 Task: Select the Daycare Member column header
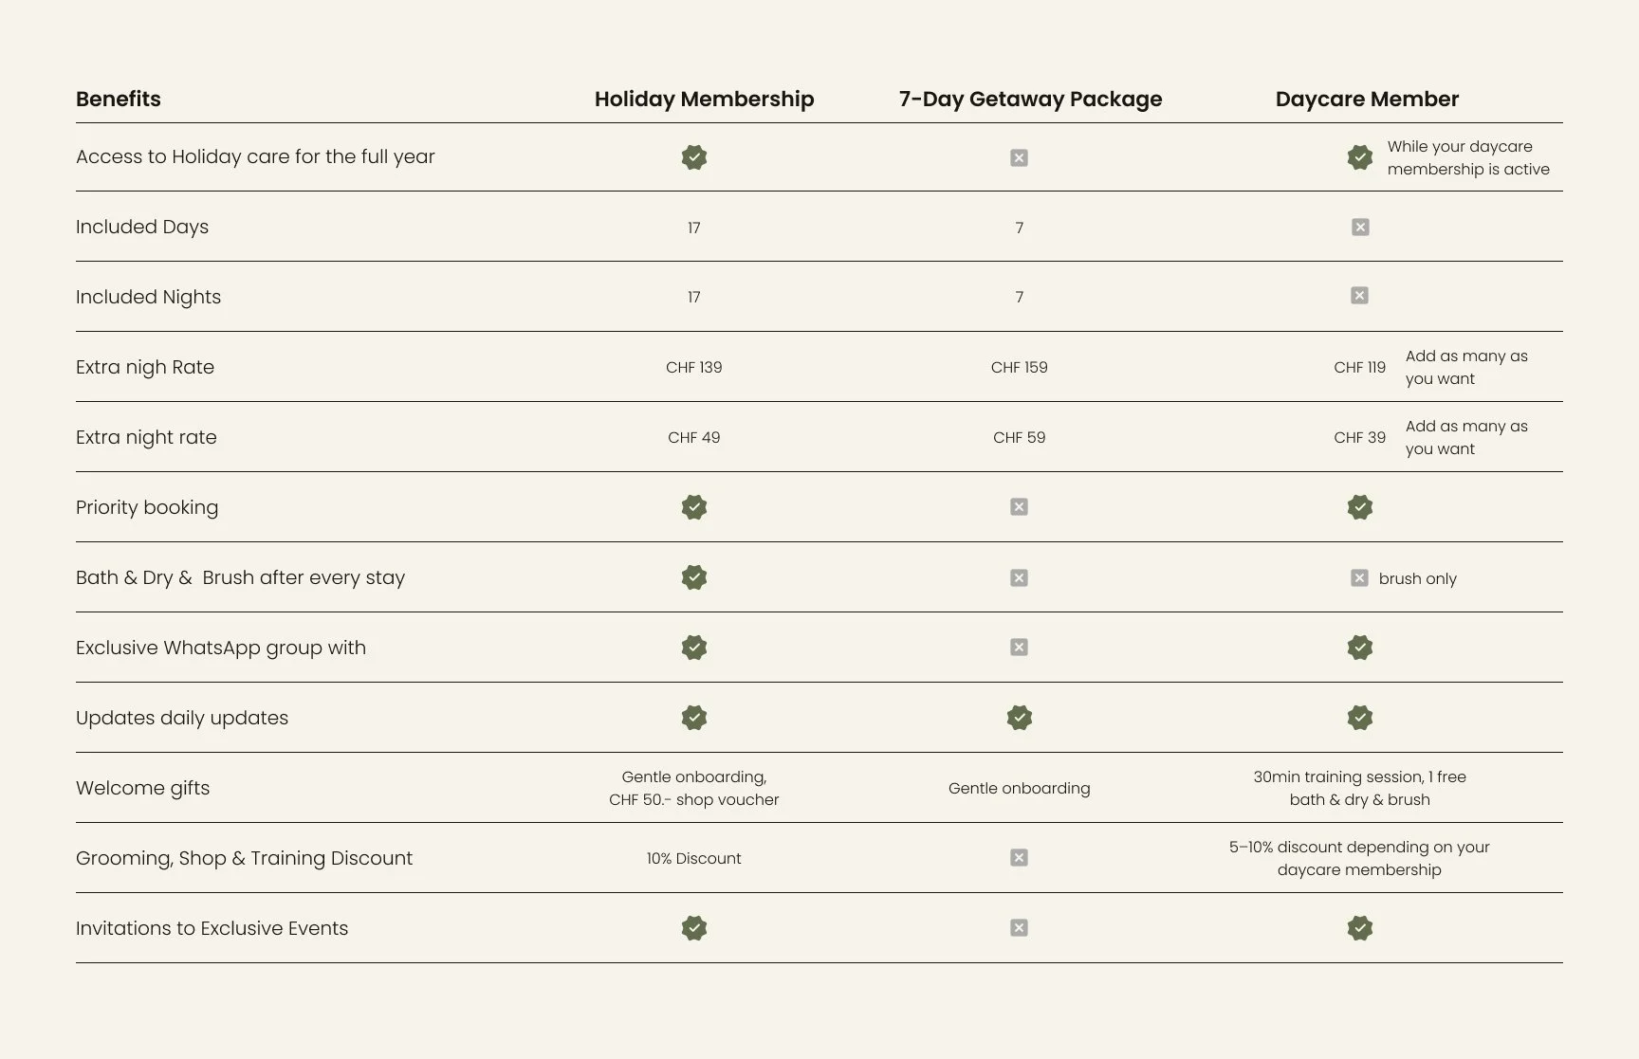click(x=1367, y=100)
